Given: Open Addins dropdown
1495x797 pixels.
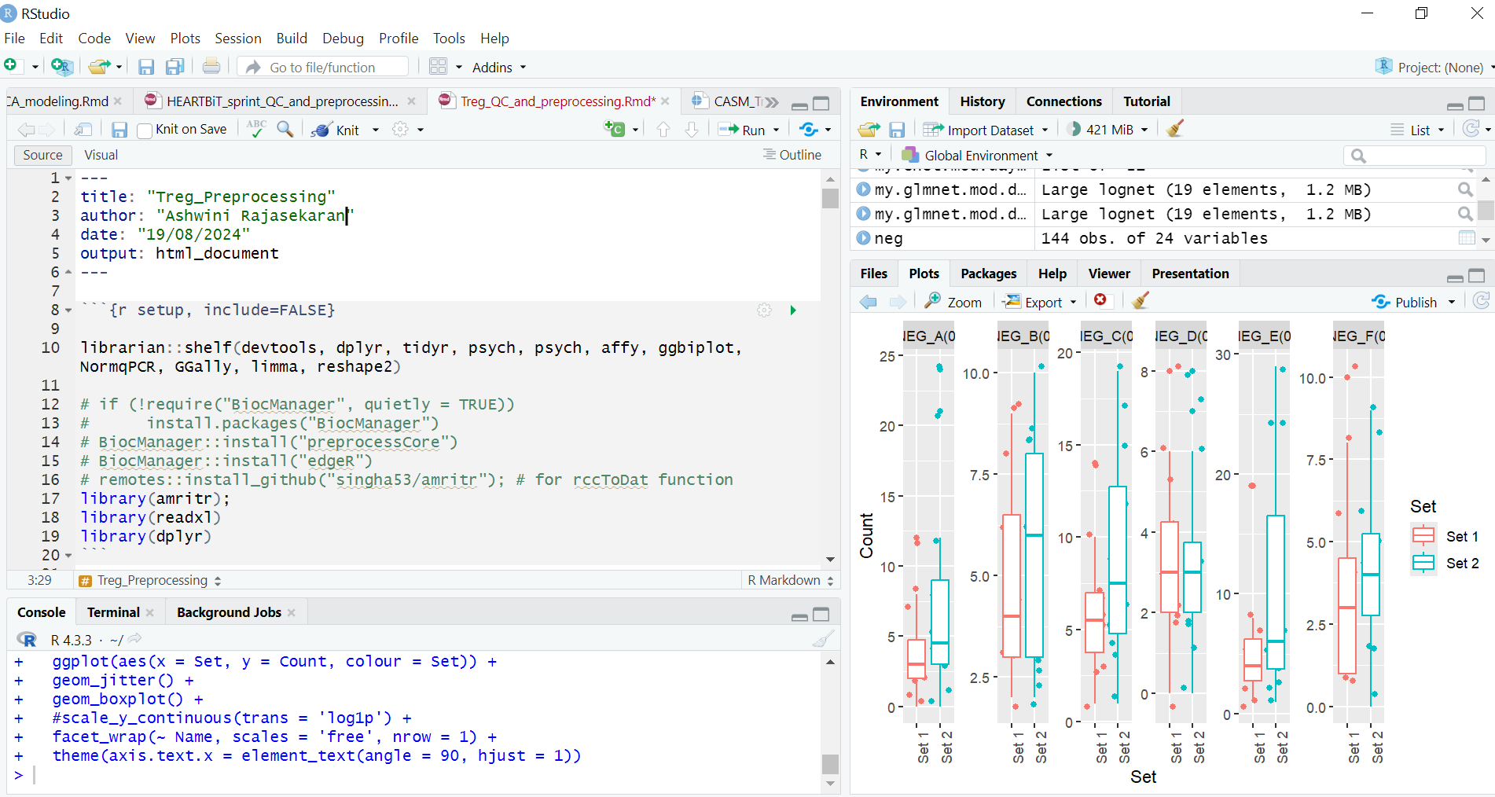Looking at the screenshot, I should coord(499,68).
